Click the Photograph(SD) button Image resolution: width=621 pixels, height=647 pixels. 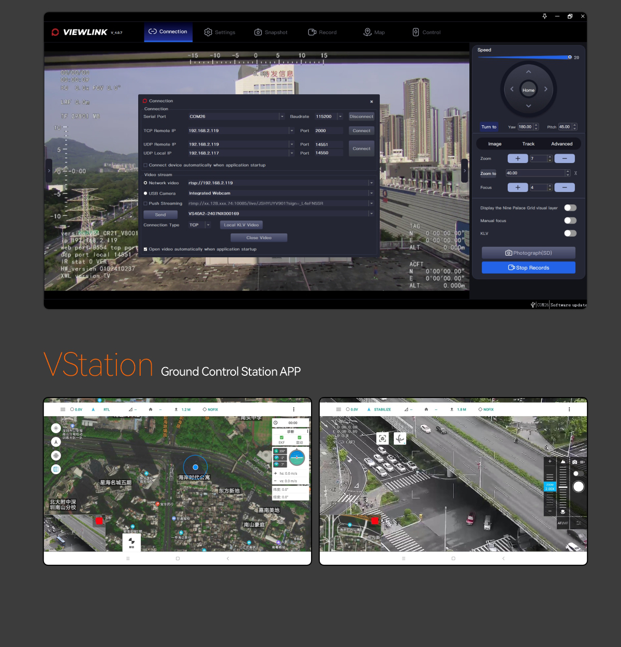click(x=528, y=253)
